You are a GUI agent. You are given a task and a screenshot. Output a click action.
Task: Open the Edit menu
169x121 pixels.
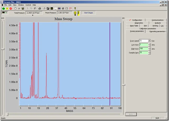10,5
